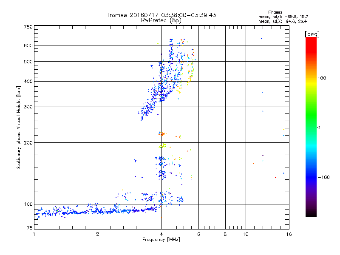Click the '[deg]' colorbar unit label
The image size is (340, 255).
(x=312, y=34)
